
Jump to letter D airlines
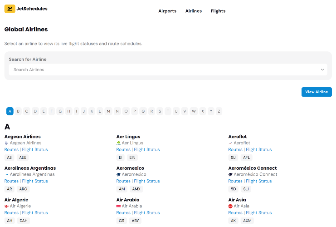(35, 111)
